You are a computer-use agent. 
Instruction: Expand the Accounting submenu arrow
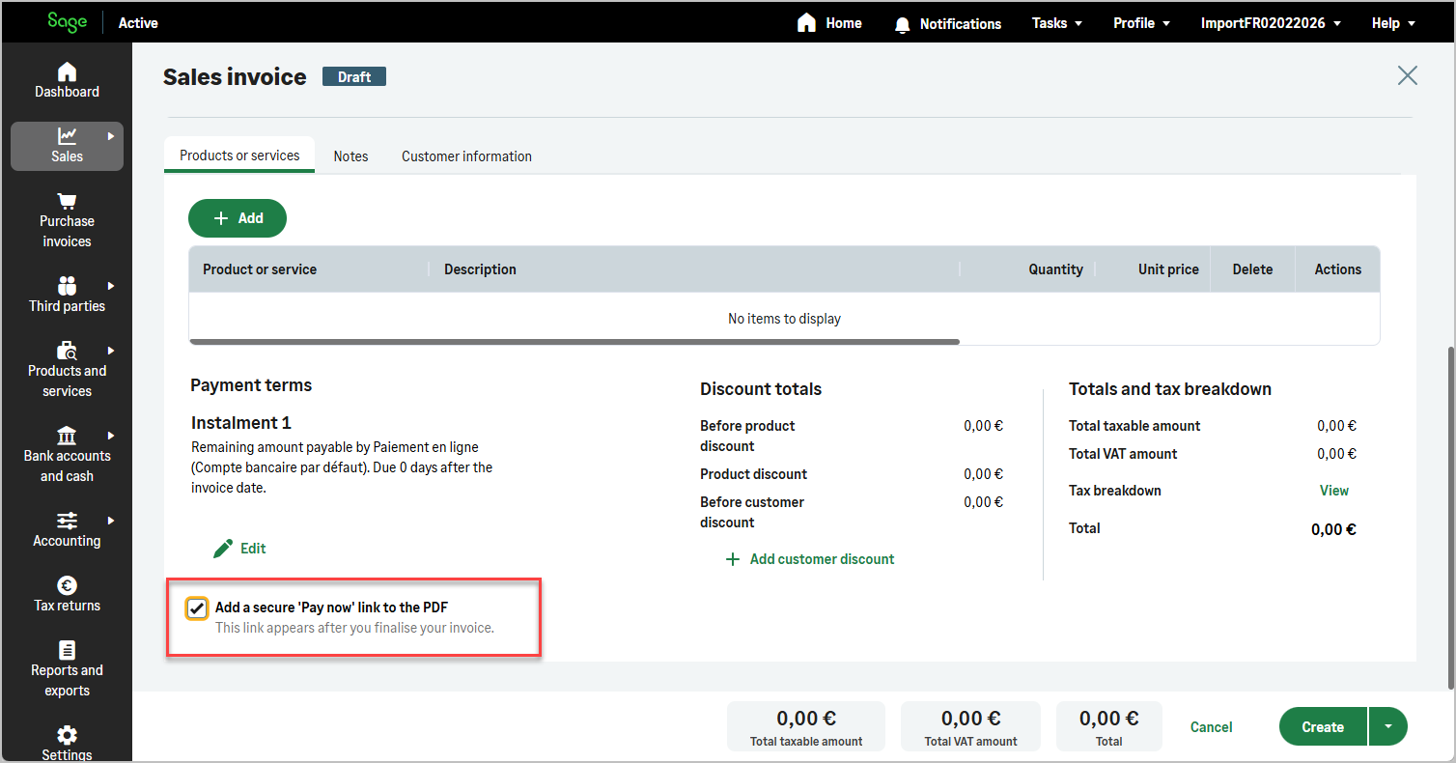111,521
